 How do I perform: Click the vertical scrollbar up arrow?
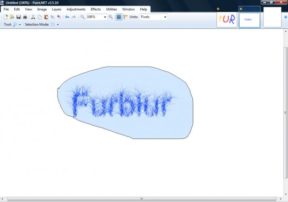(286, 32)
